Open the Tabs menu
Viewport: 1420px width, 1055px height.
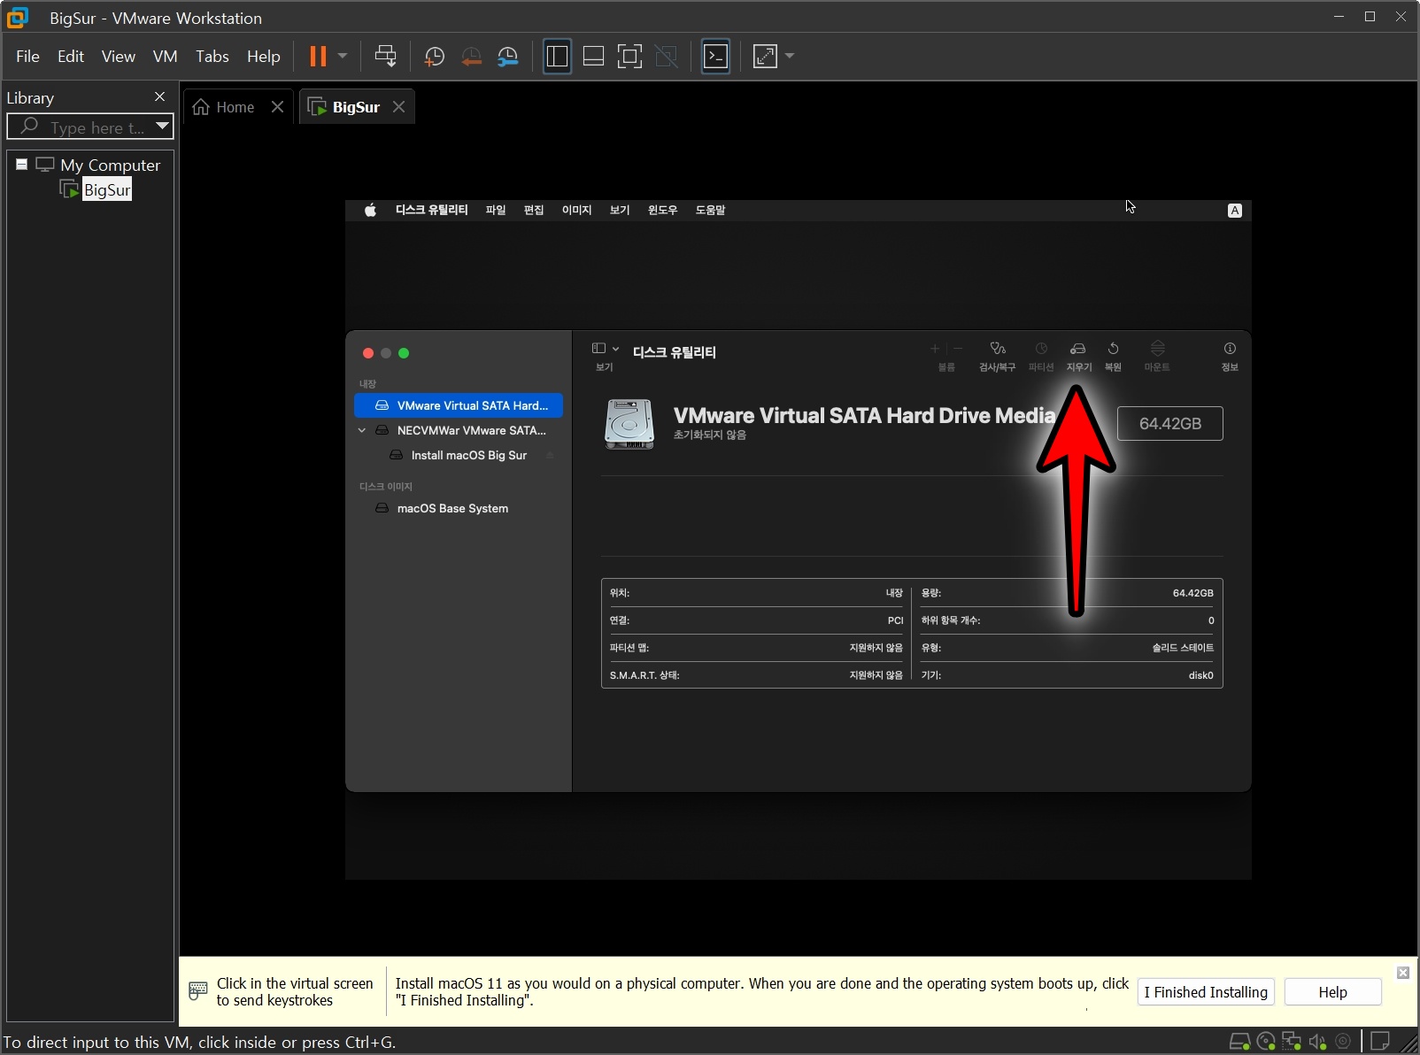(x=212, y=57)
